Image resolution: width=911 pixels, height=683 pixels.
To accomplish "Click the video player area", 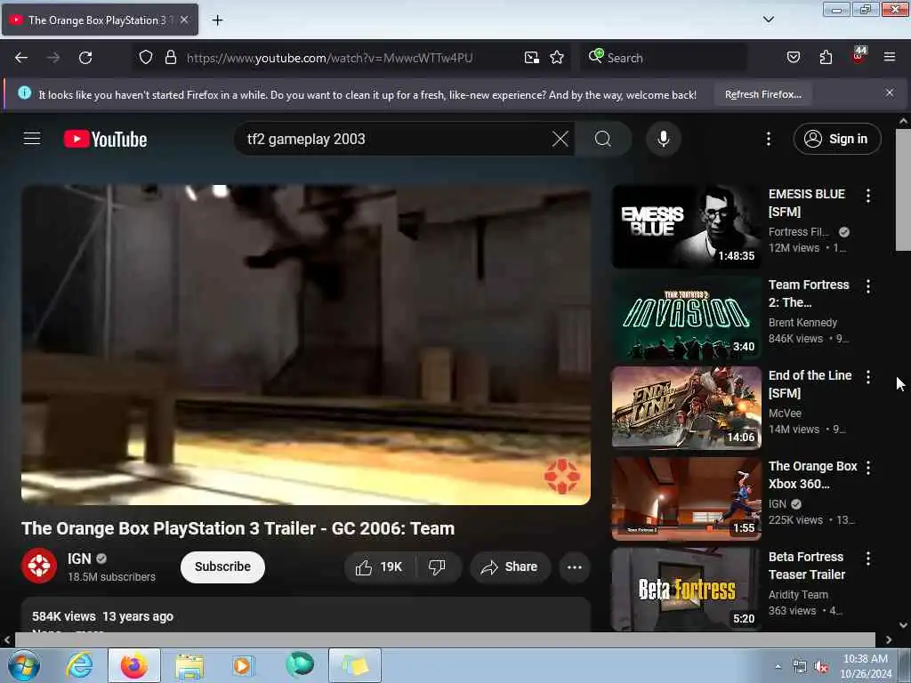I will point(306,345).
